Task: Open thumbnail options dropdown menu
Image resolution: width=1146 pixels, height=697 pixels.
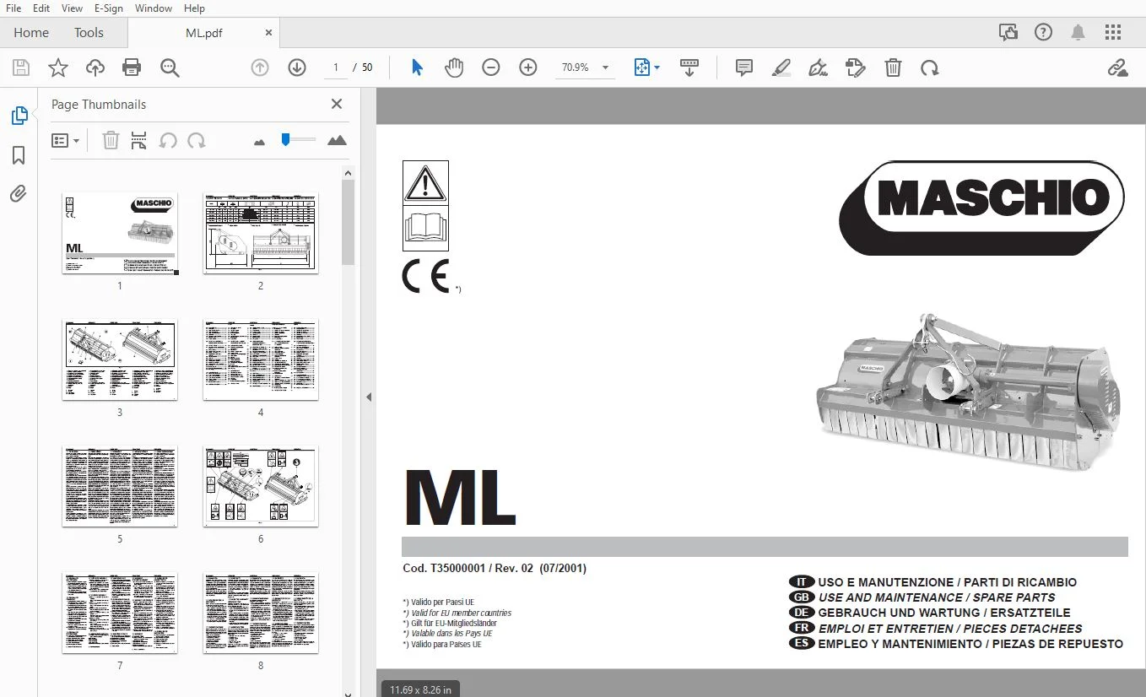Action: (x=66, y=141)
